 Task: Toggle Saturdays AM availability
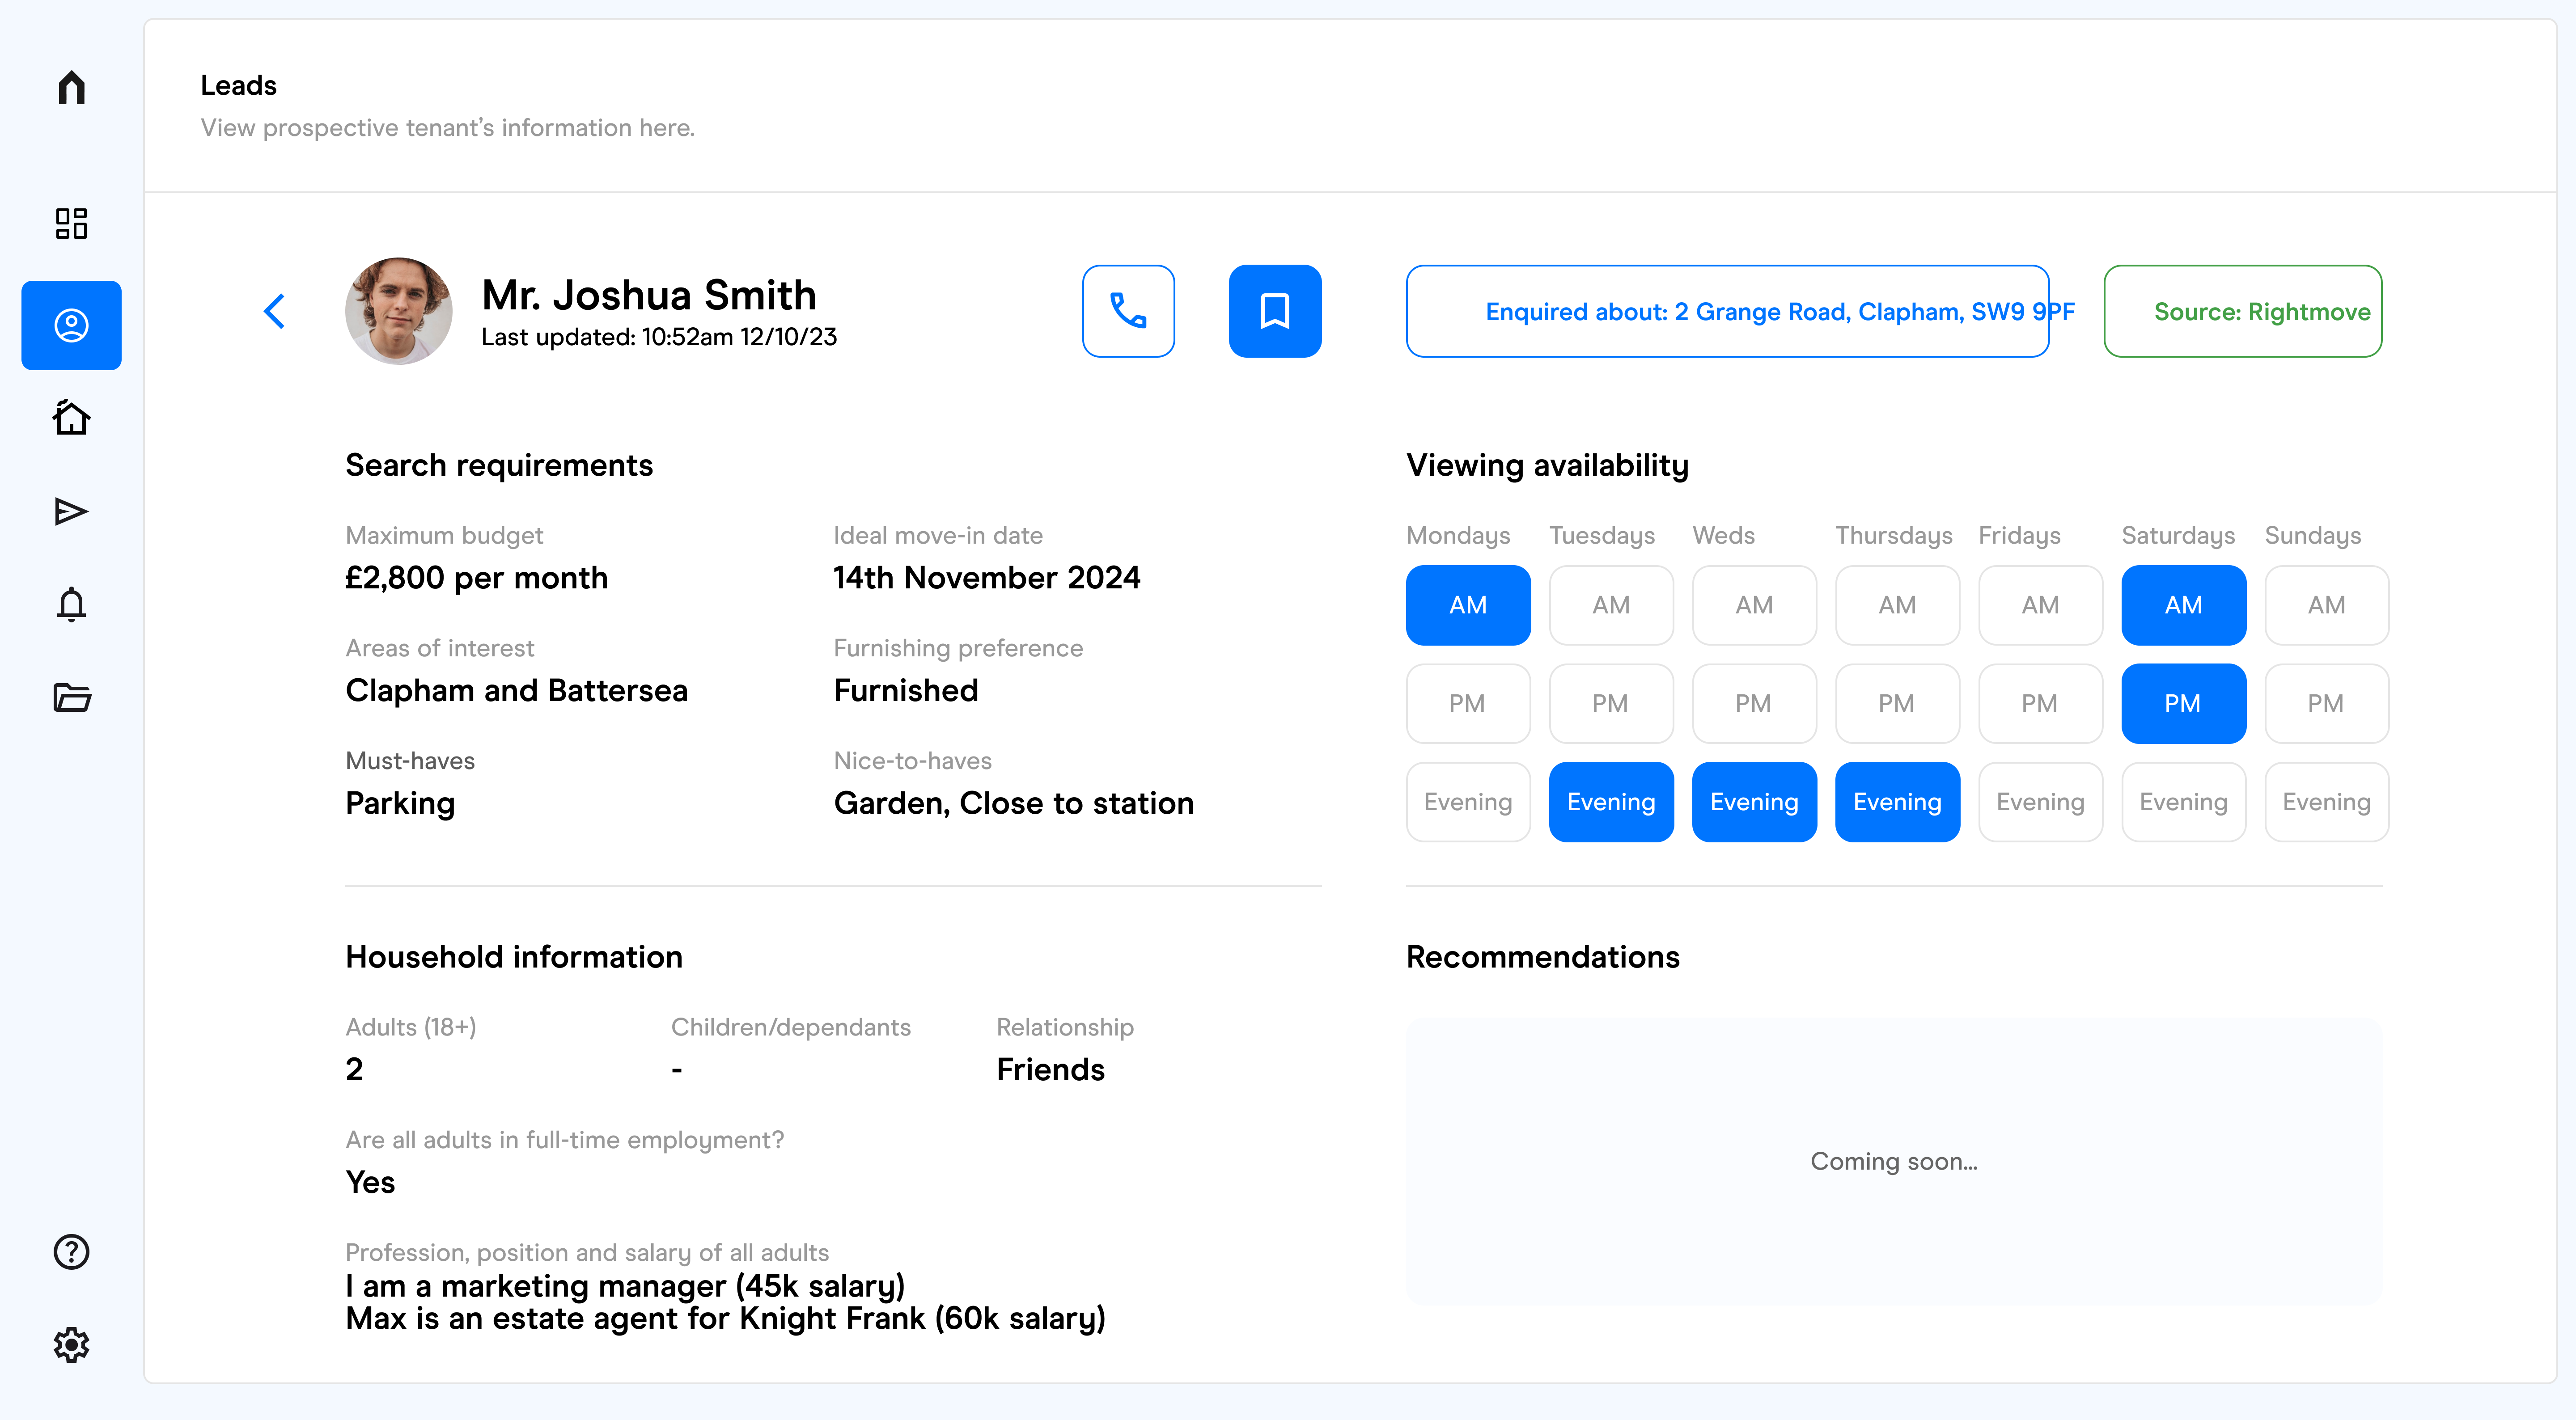click(2184, 605)
